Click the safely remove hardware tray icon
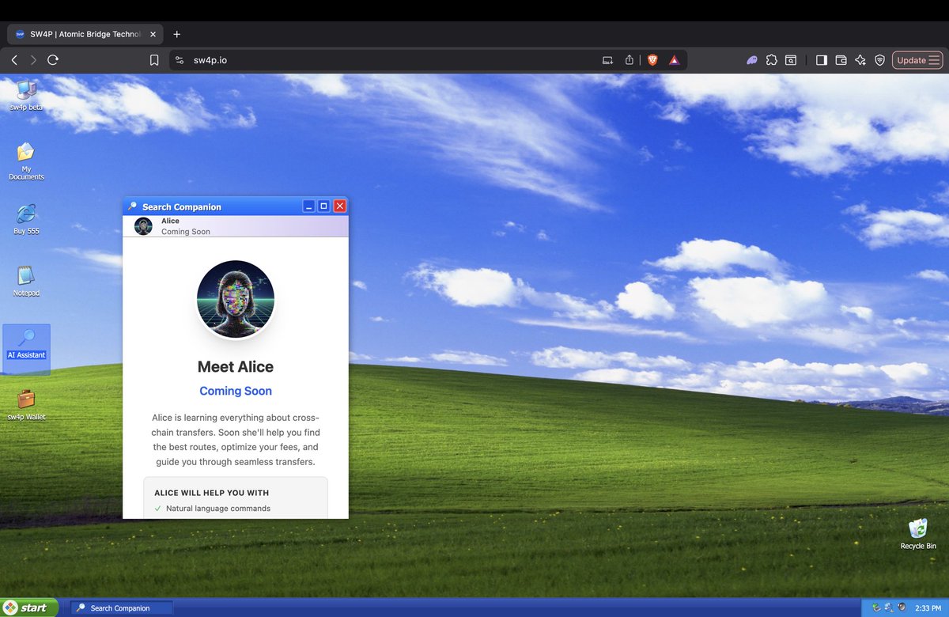 [875, 608]
